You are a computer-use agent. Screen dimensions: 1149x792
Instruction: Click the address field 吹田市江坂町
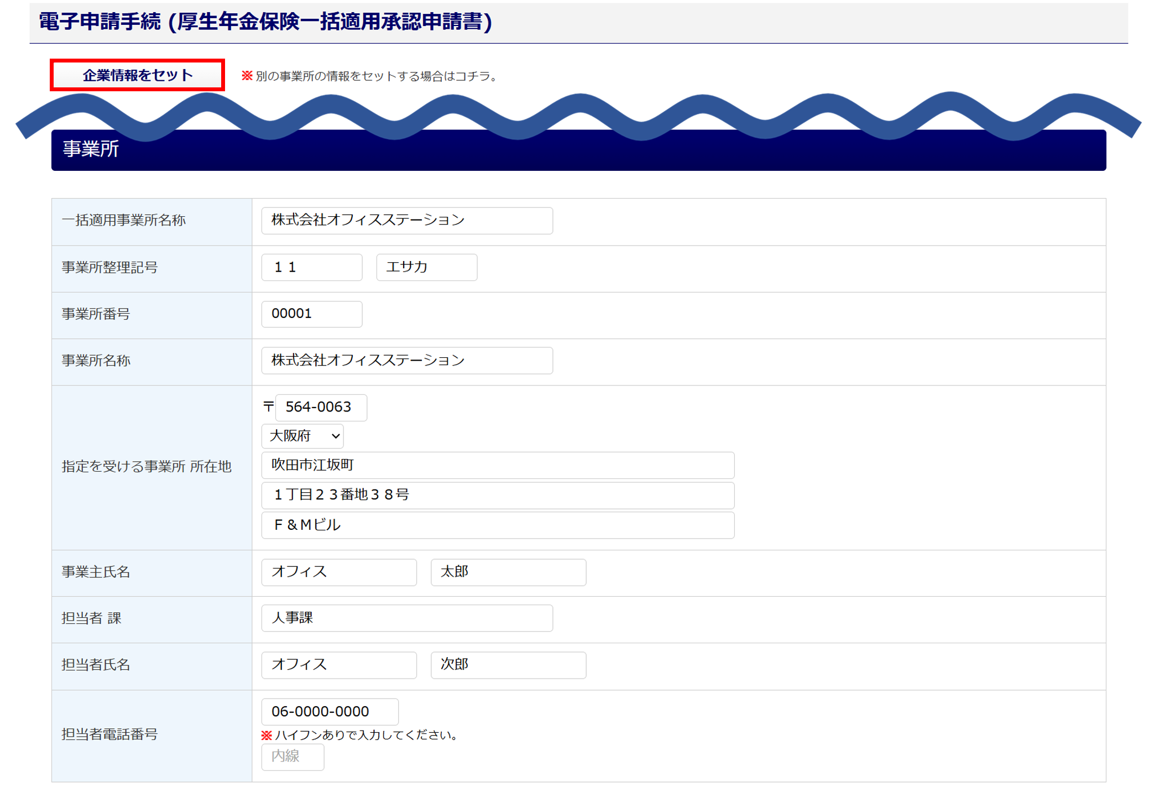click(498, 465)
